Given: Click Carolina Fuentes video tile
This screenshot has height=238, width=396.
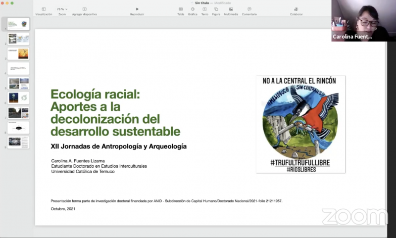Looking at the screenshot, I should 364,21.
